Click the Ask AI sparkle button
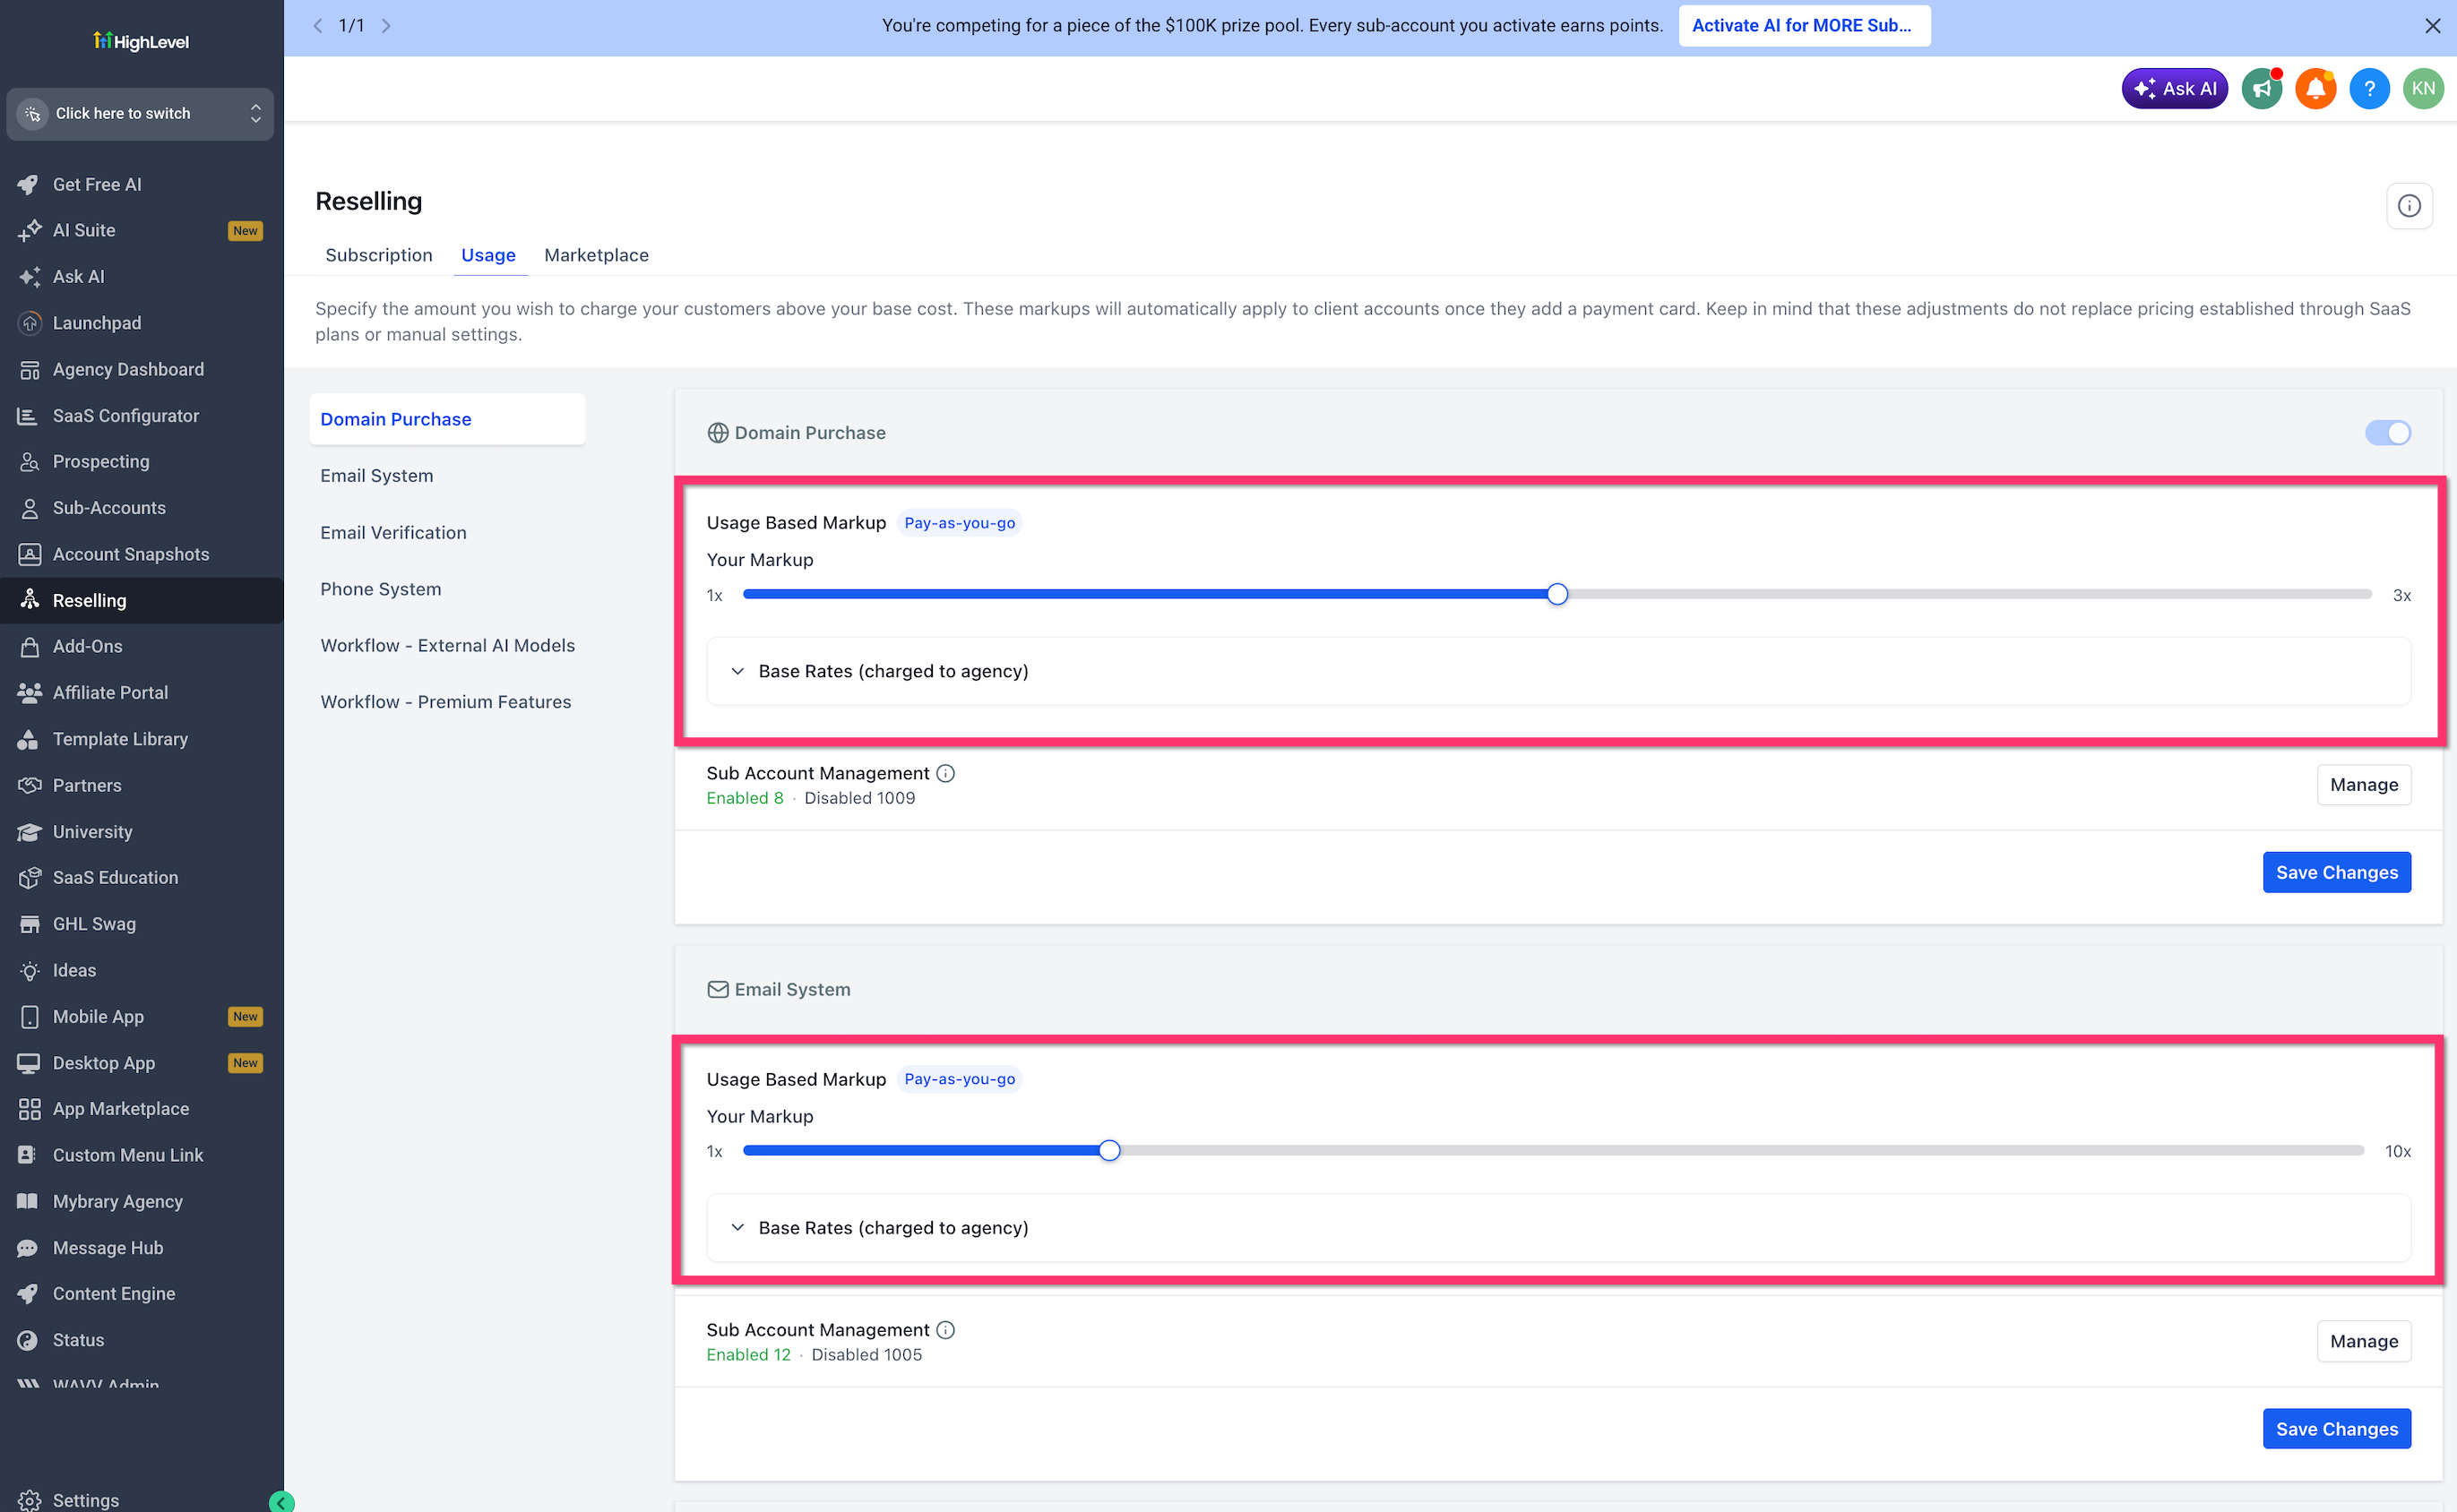This screenshot has width=2457, height=1512. [x=2175, y=89]
